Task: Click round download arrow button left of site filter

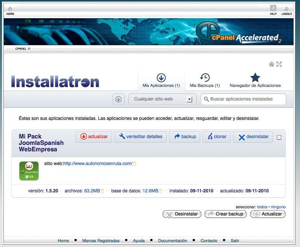Action: 118,99
